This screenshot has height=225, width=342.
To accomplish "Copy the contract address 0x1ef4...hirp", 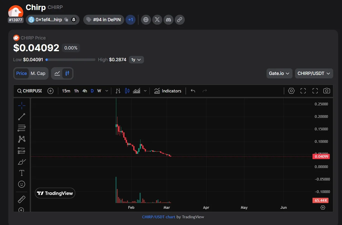I will 66,20.
